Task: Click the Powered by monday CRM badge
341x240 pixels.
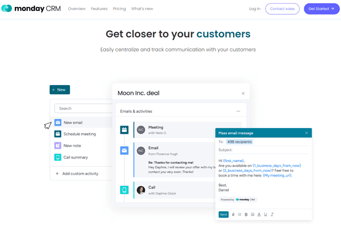Action: point(238,200)
